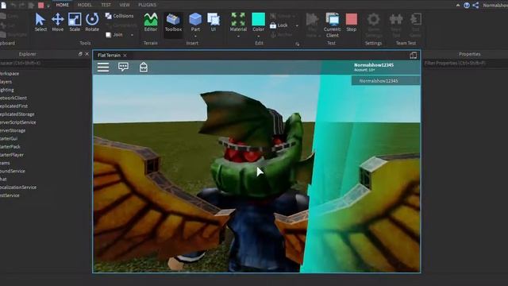Screen dimensions: 508x286
Task: Pick the Rotate tool
Action: [92, 22]
